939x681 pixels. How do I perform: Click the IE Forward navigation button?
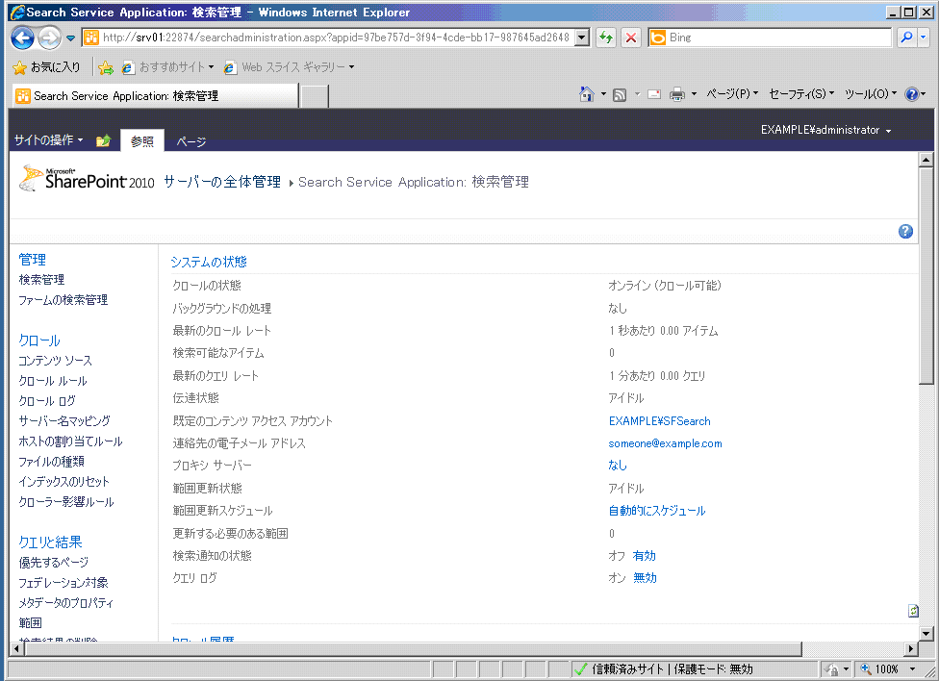(x=49, y=38)
